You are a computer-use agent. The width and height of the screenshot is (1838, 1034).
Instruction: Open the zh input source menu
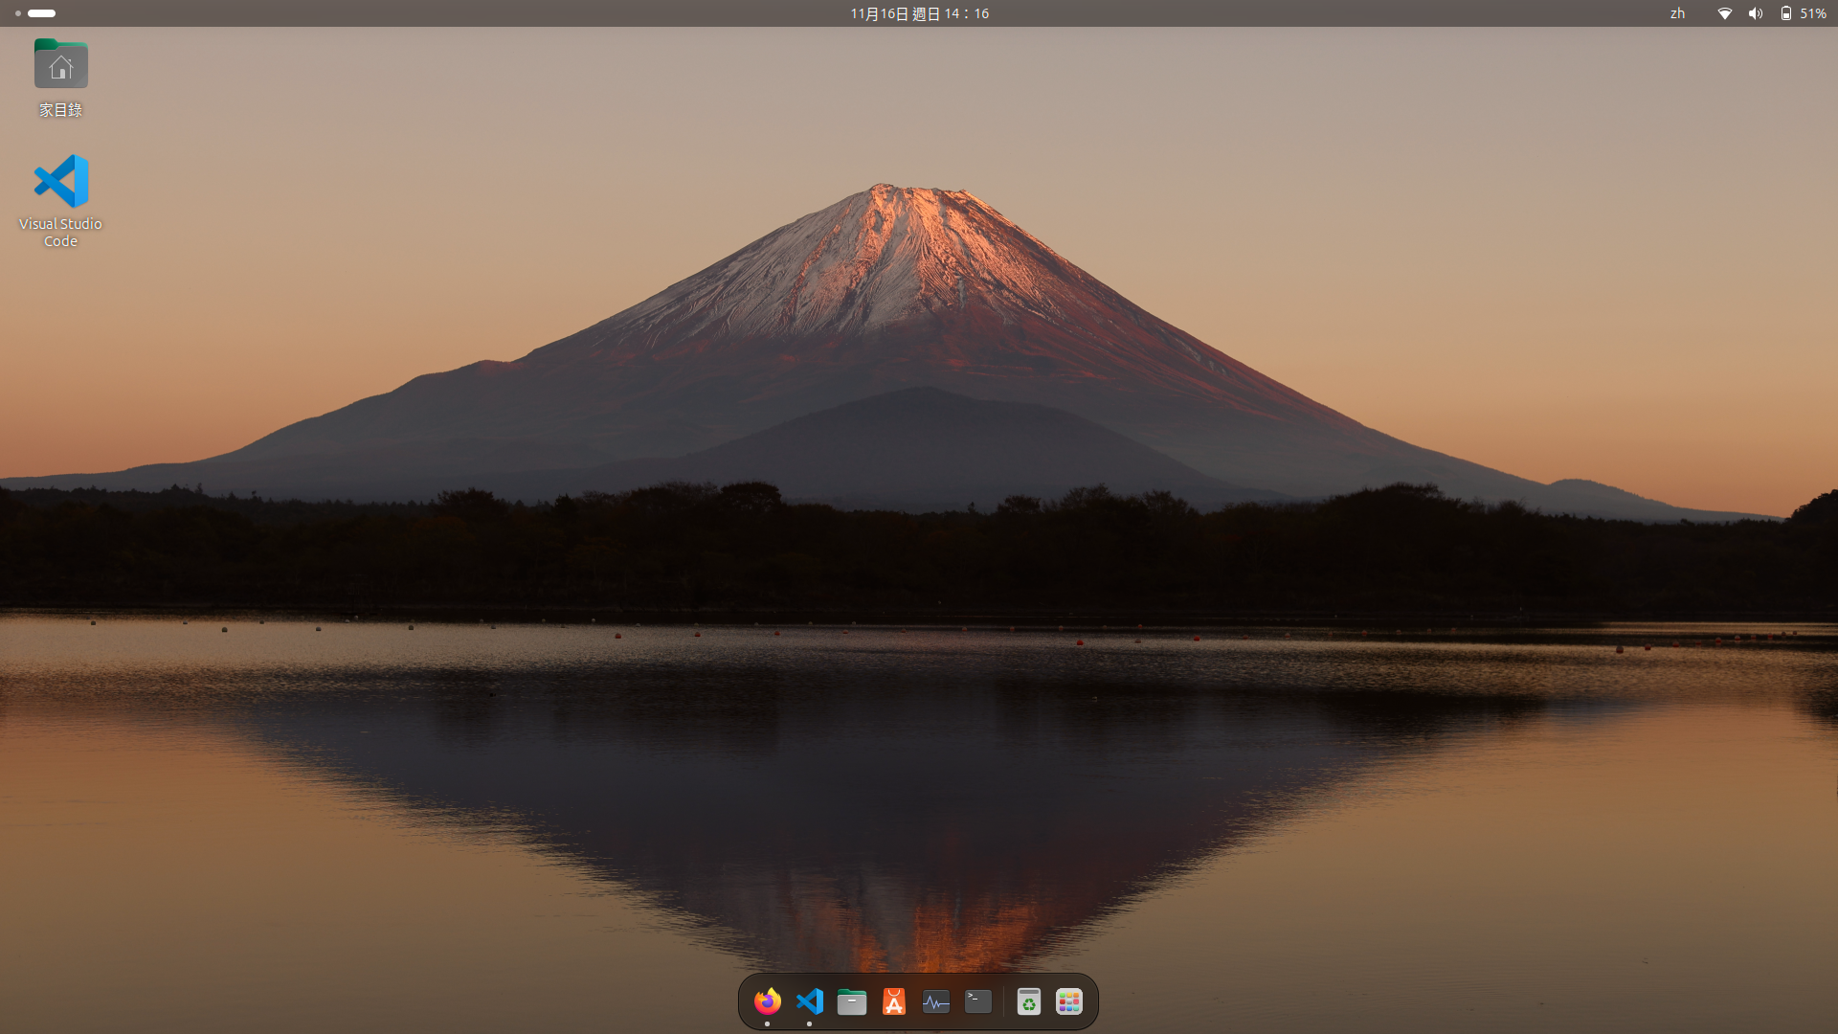1677,13
